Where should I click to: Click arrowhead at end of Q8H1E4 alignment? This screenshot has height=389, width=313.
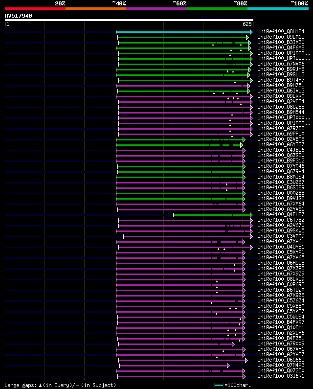(x=251, y=32)
